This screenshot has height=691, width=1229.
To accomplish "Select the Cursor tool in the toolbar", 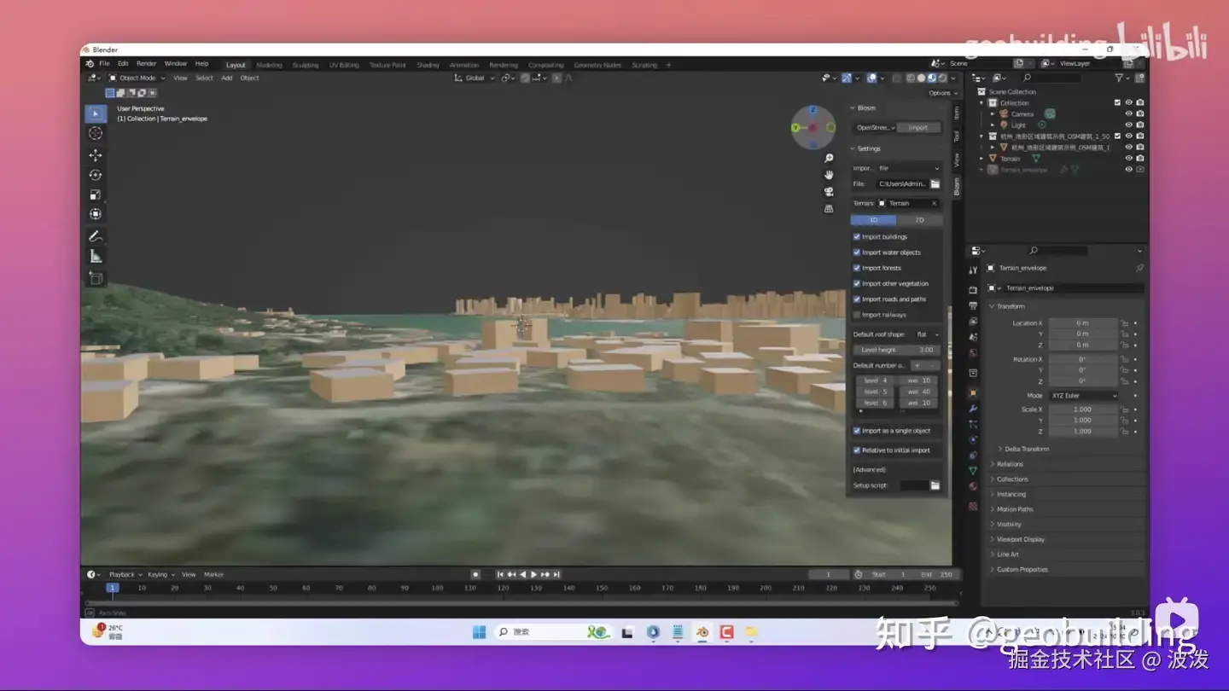I will (96, 133).
